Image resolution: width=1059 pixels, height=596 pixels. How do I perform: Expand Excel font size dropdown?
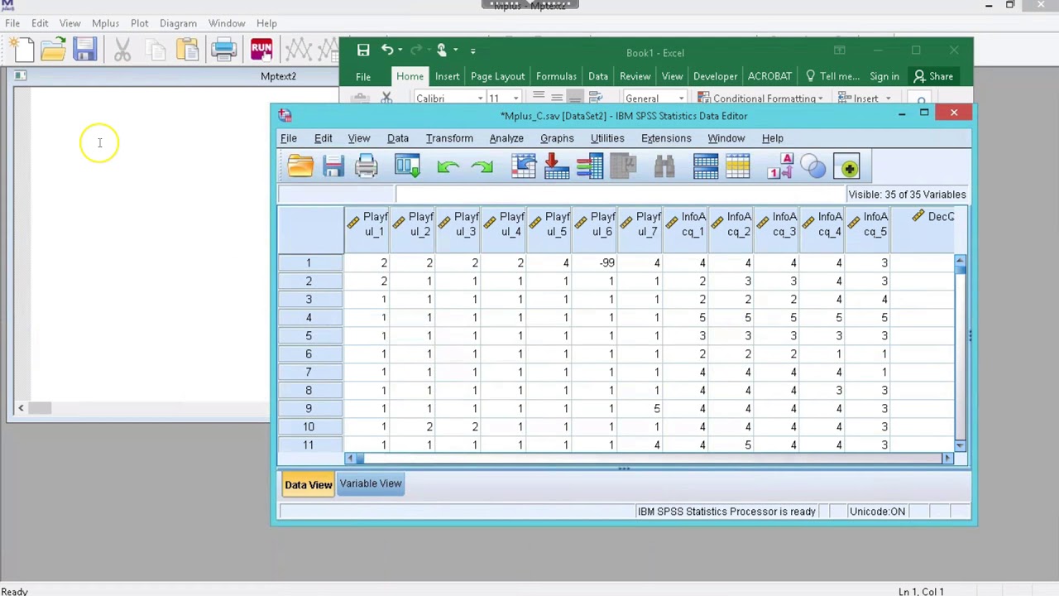click(515, 99)
